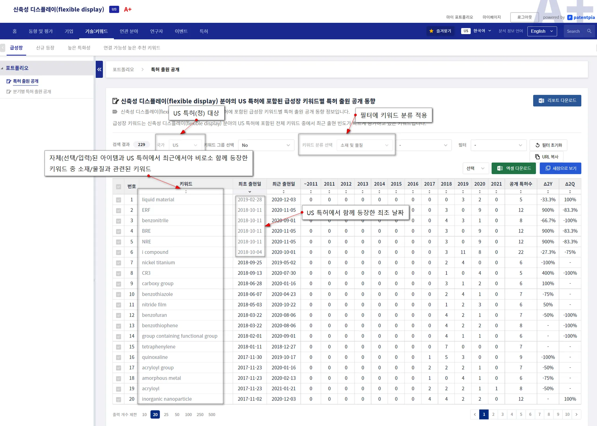Screen dimensions: 597x426
Task: Check the box for liquid material row
Action: coord(119,200)
